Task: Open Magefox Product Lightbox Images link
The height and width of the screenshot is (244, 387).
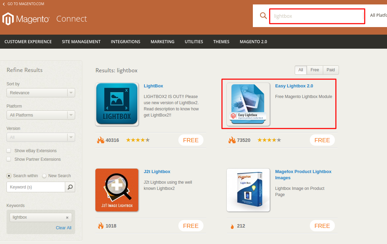Action: point(303,175)
